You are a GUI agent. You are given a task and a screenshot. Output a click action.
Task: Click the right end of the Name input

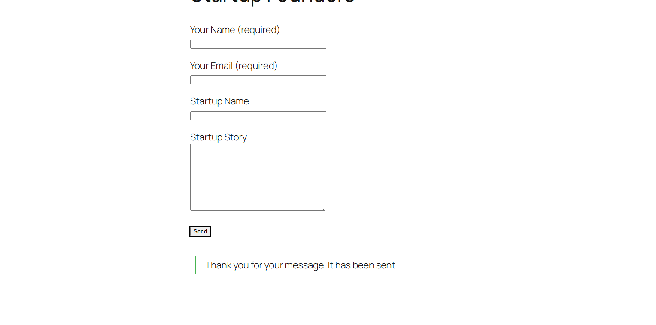322,45
